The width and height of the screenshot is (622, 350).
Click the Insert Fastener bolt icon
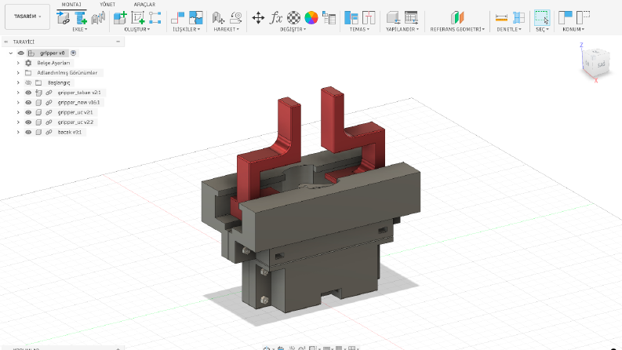(81, 18)
